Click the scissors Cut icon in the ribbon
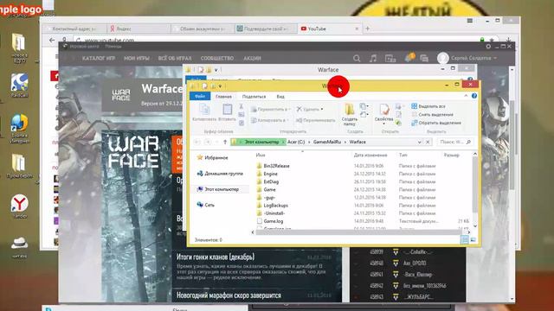The height and width of the screenshot is (311, 554). point(242,106)
